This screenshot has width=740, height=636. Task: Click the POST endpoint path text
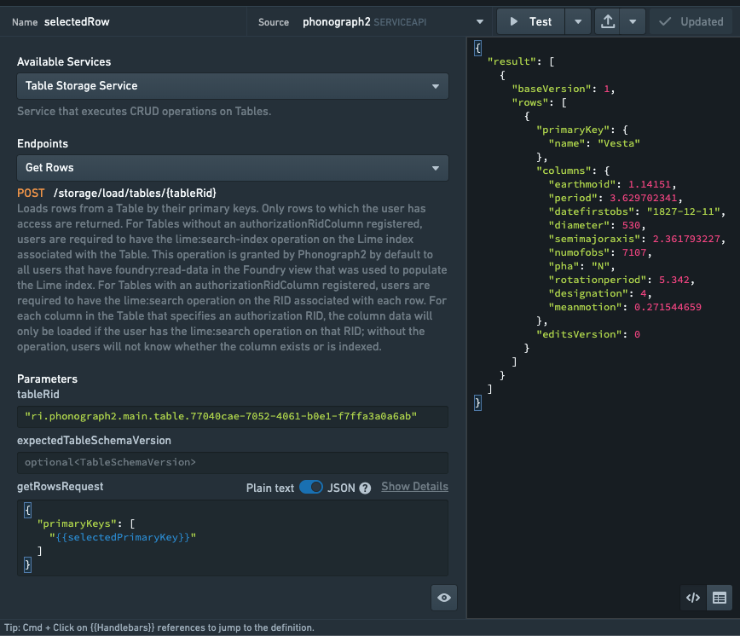tap(135, 193)
